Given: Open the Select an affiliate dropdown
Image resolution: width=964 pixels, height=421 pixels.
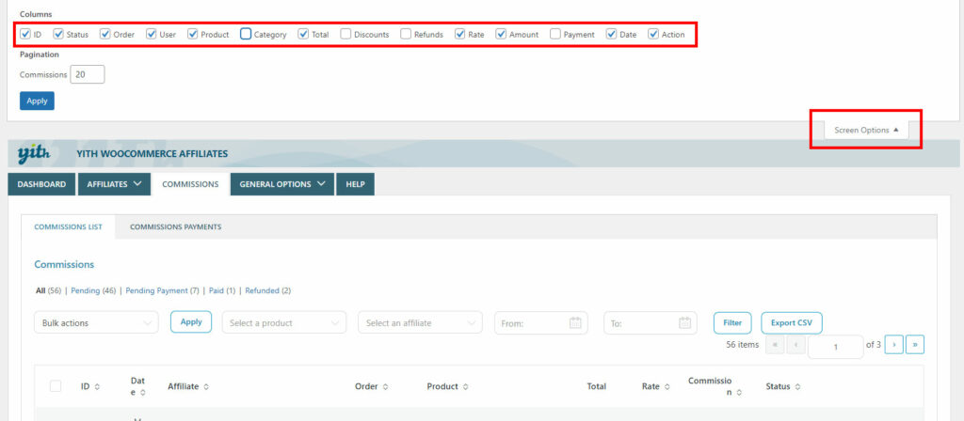Looking at the screenshot, I should click(x=420, y=323).
